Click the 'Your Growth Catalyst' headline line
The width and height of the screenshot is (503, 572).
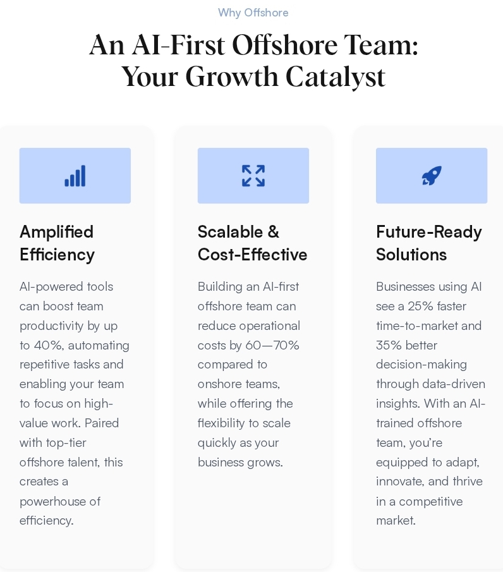253,77
